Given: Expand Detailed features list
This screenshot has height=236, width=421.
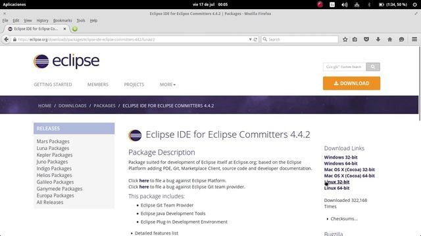Looking at the screenshot, I should click(x=157, y=233).
